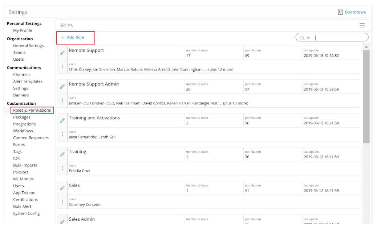
Task: Click the search magnifier icon
Action: (x=302, y=38)
